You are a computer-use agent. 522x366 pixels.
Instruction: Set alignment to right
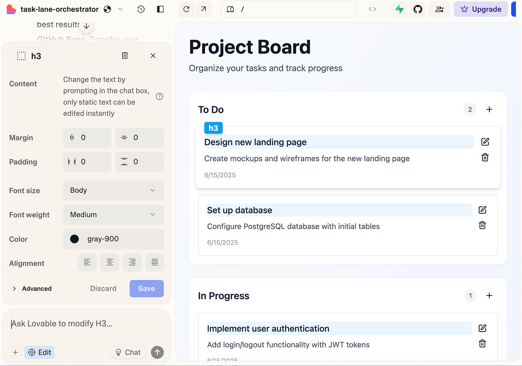(132, 262)
